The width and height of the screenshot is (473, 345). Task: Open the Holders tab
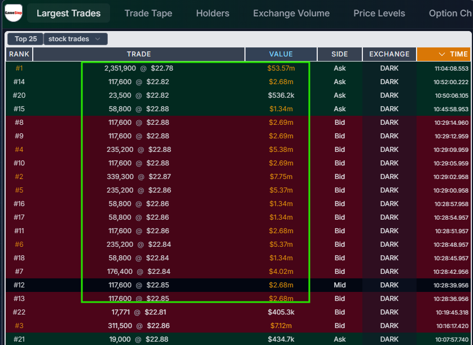pyautogui.click(x=213, y=14)
